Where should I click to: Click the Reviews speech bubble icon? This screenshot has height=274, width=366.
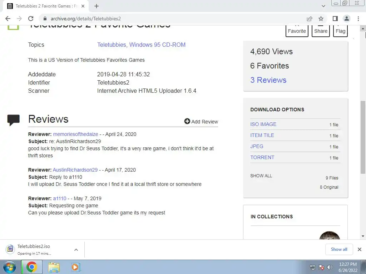coord(13,120)
